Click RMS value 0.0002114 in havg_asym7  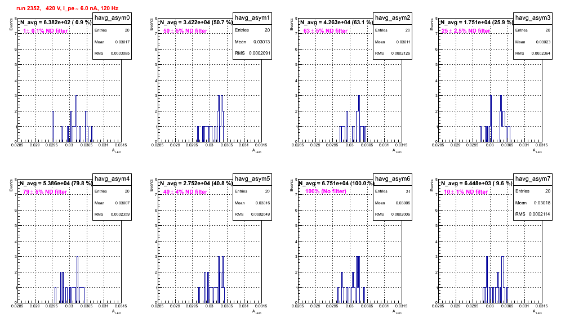coord(540,214)
